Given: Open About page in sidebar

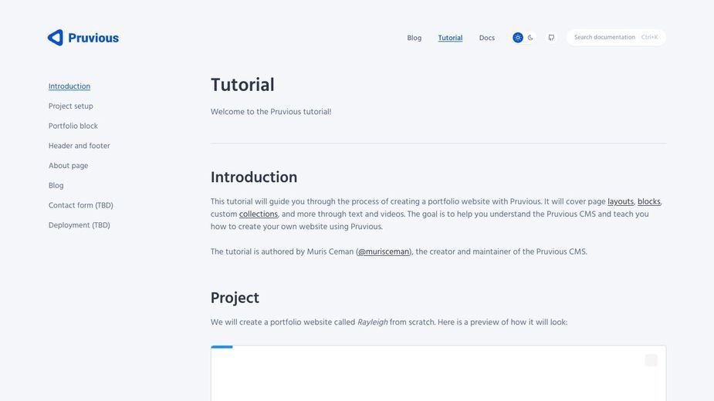Looking at the screenshot, I should [68, 166].
